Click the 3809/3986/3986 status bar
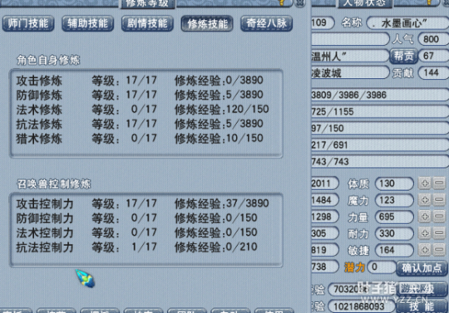 (x=380, y=95)
